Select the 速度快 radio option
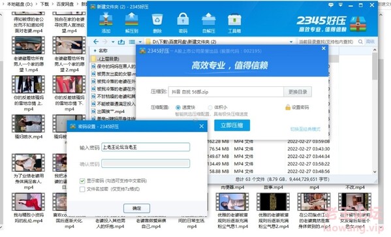This screenshot has width=391, height=237. [x=178, y=108]
